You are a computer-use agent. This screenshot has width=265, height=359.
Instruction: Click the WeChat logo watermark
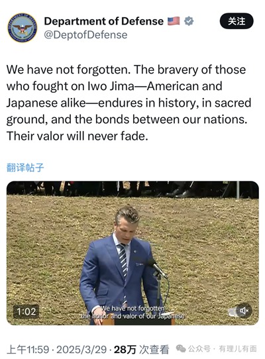tap(181, 349)
